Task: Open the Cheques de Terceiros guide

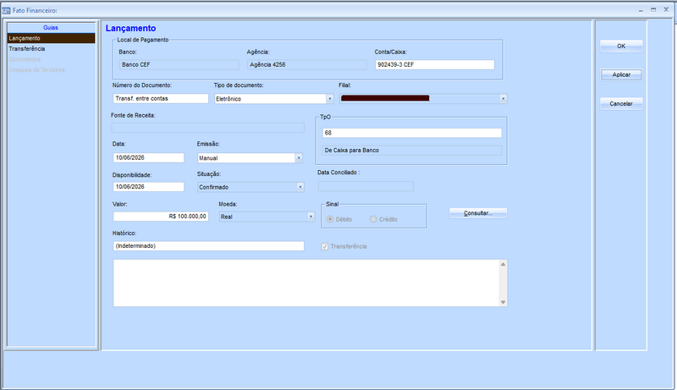Action: [51, 70]
